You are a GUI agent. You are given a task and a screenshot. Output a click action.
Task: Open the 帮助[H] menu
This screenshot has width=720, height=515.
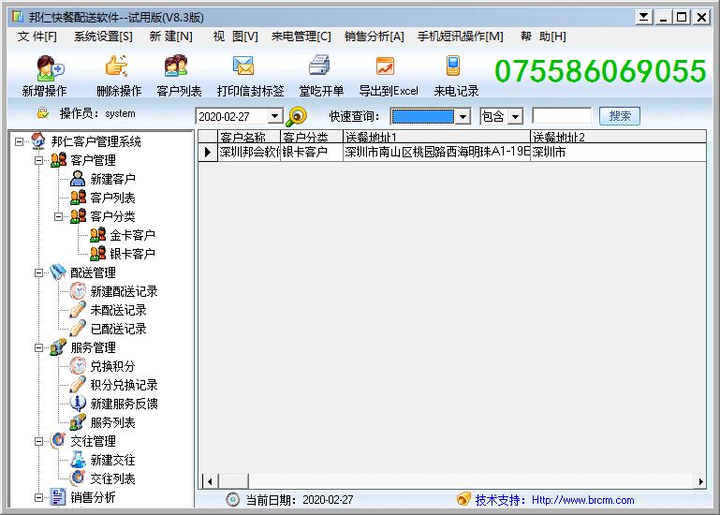click(543, 37)
